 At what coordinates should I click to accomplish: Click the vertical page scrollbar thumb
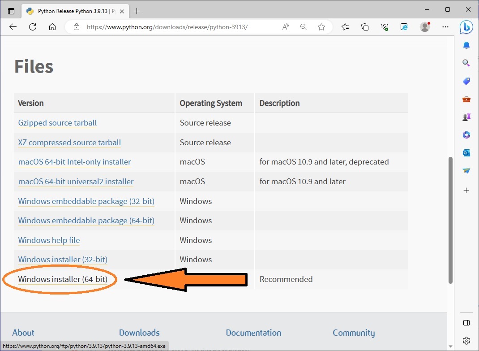point(450,221)
